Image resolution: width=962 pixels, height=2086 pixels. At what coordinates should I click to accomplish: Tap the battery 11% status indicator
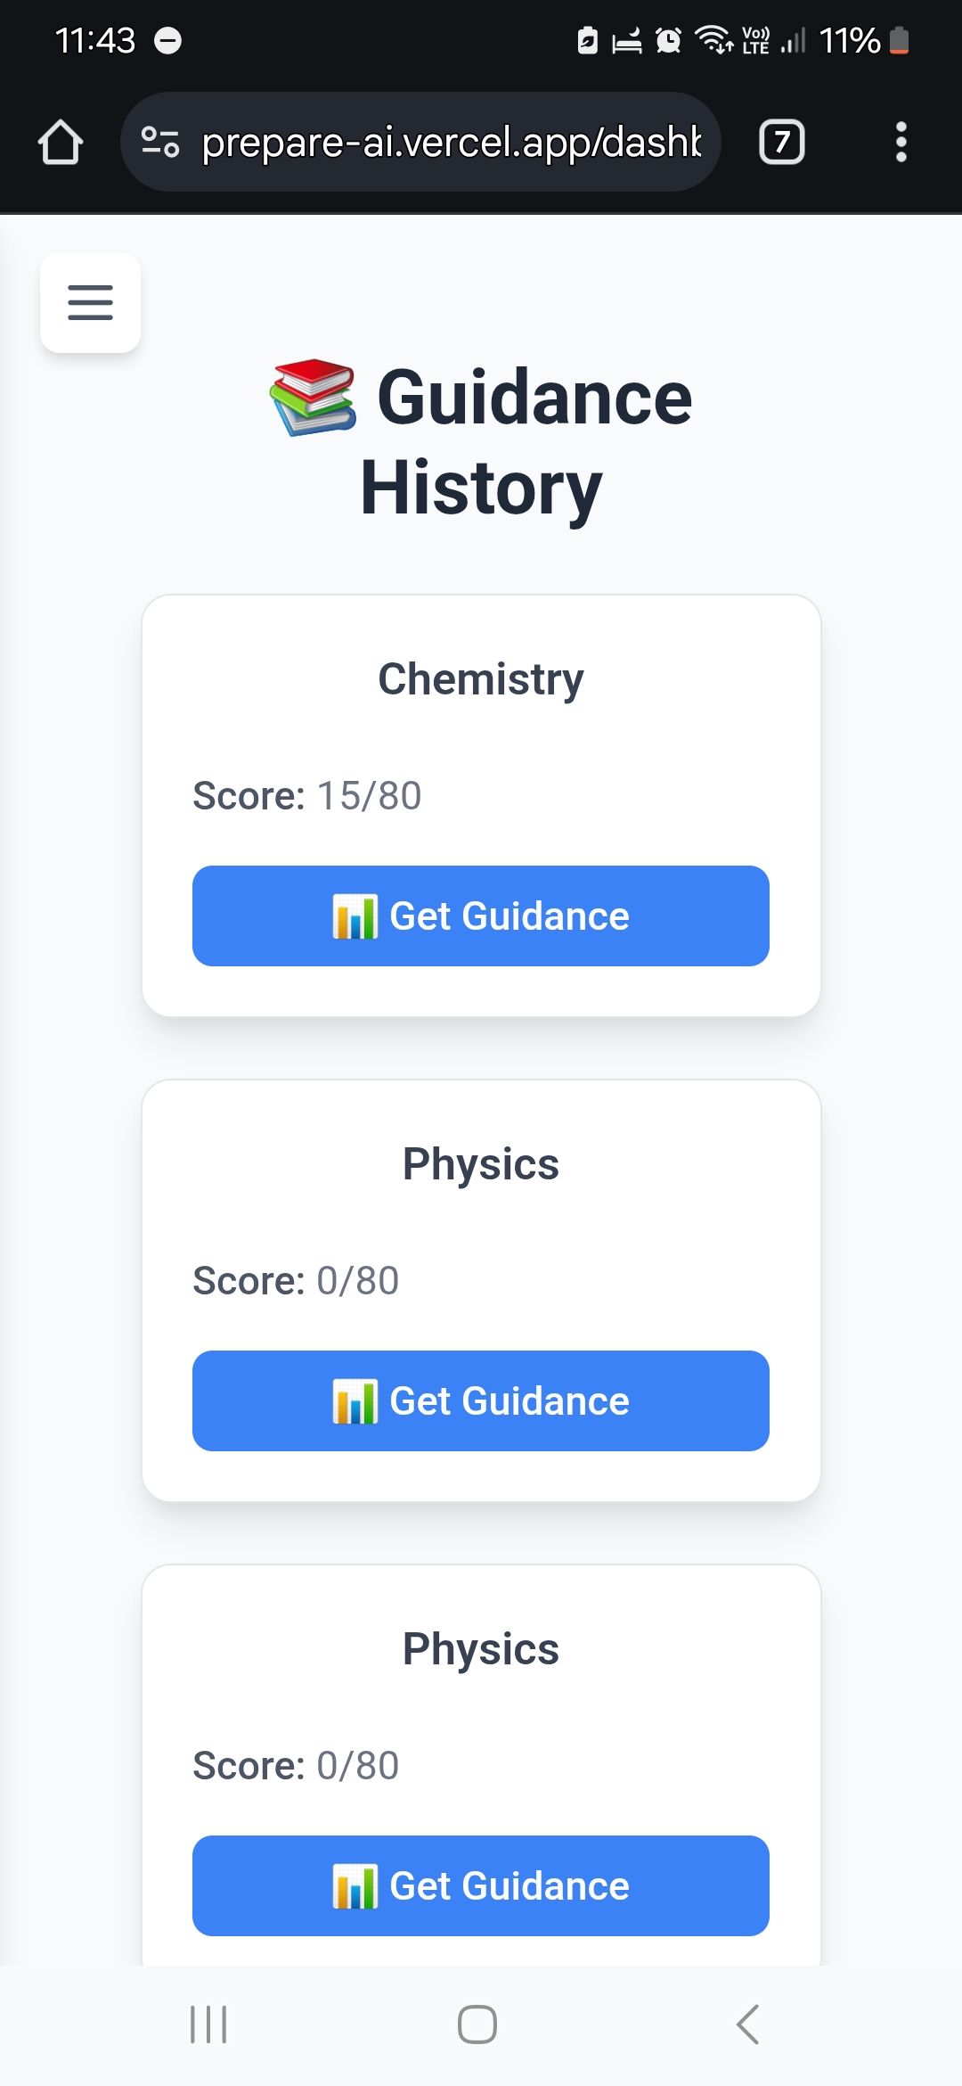click(x=864, y=40)
